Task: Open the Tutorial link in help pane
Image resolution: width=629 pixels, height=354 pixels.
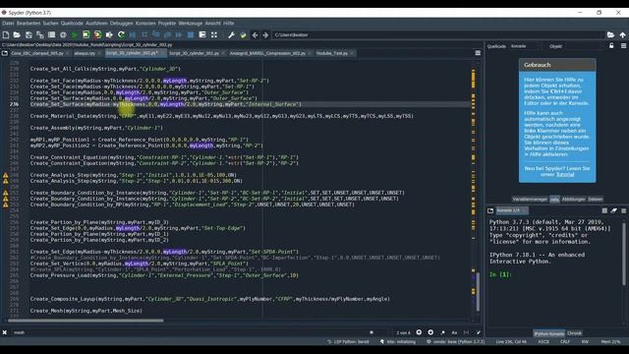Action: (565, 175)
